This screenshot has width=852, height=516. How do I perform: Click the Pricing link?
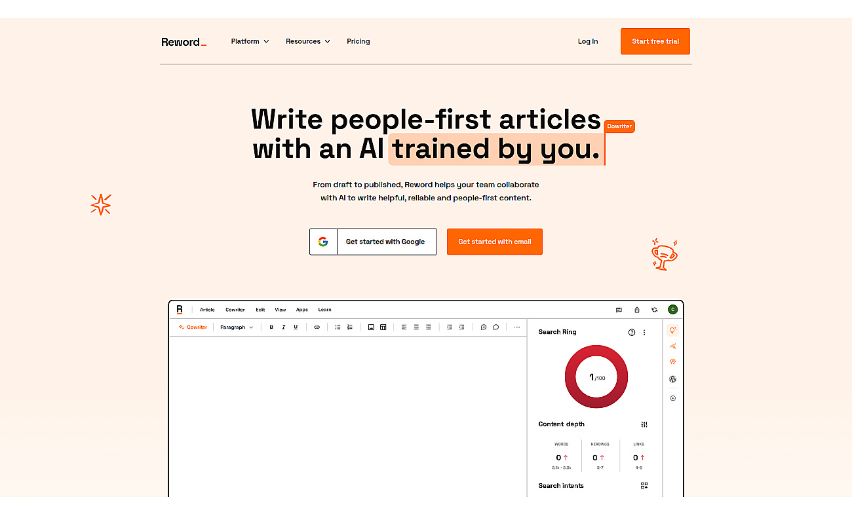(x=358, y=41)
